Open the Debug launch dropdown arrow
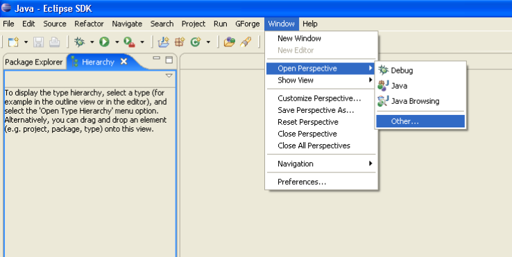Viewport: 512px width, 257px height. (x=92, y=42)
